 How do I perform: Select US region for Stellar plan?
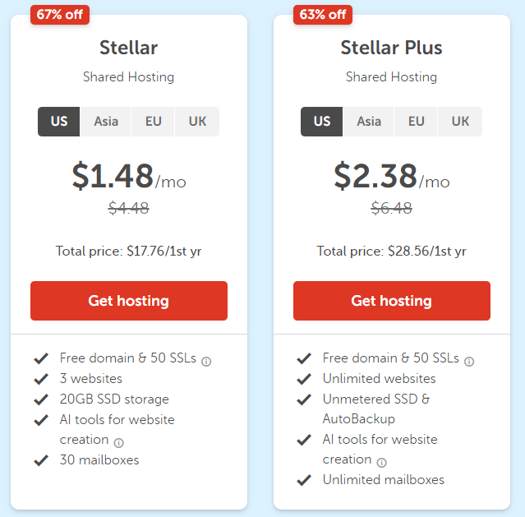pyautogui.click(x=59, y=122)
